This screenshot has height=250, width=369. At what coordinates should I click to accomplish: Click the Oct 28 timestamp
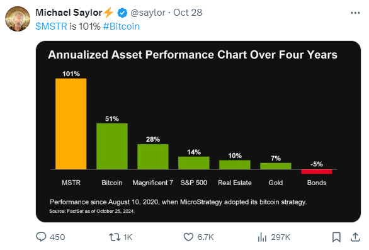click(x=188, y=13)
